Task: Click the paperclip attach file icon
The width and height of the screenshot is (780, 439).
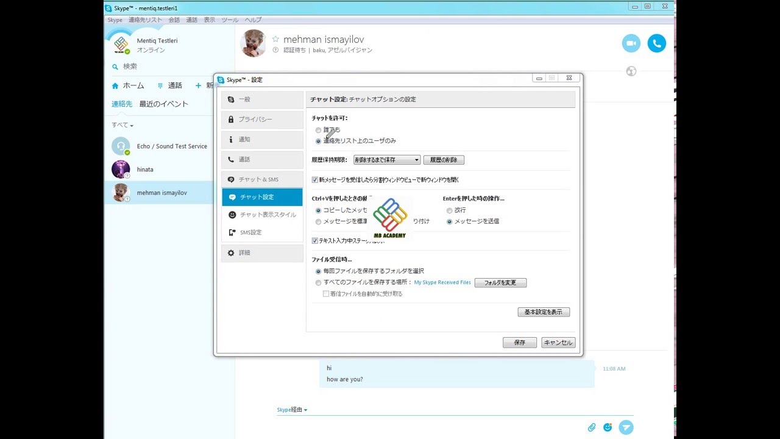Action: 591,427
